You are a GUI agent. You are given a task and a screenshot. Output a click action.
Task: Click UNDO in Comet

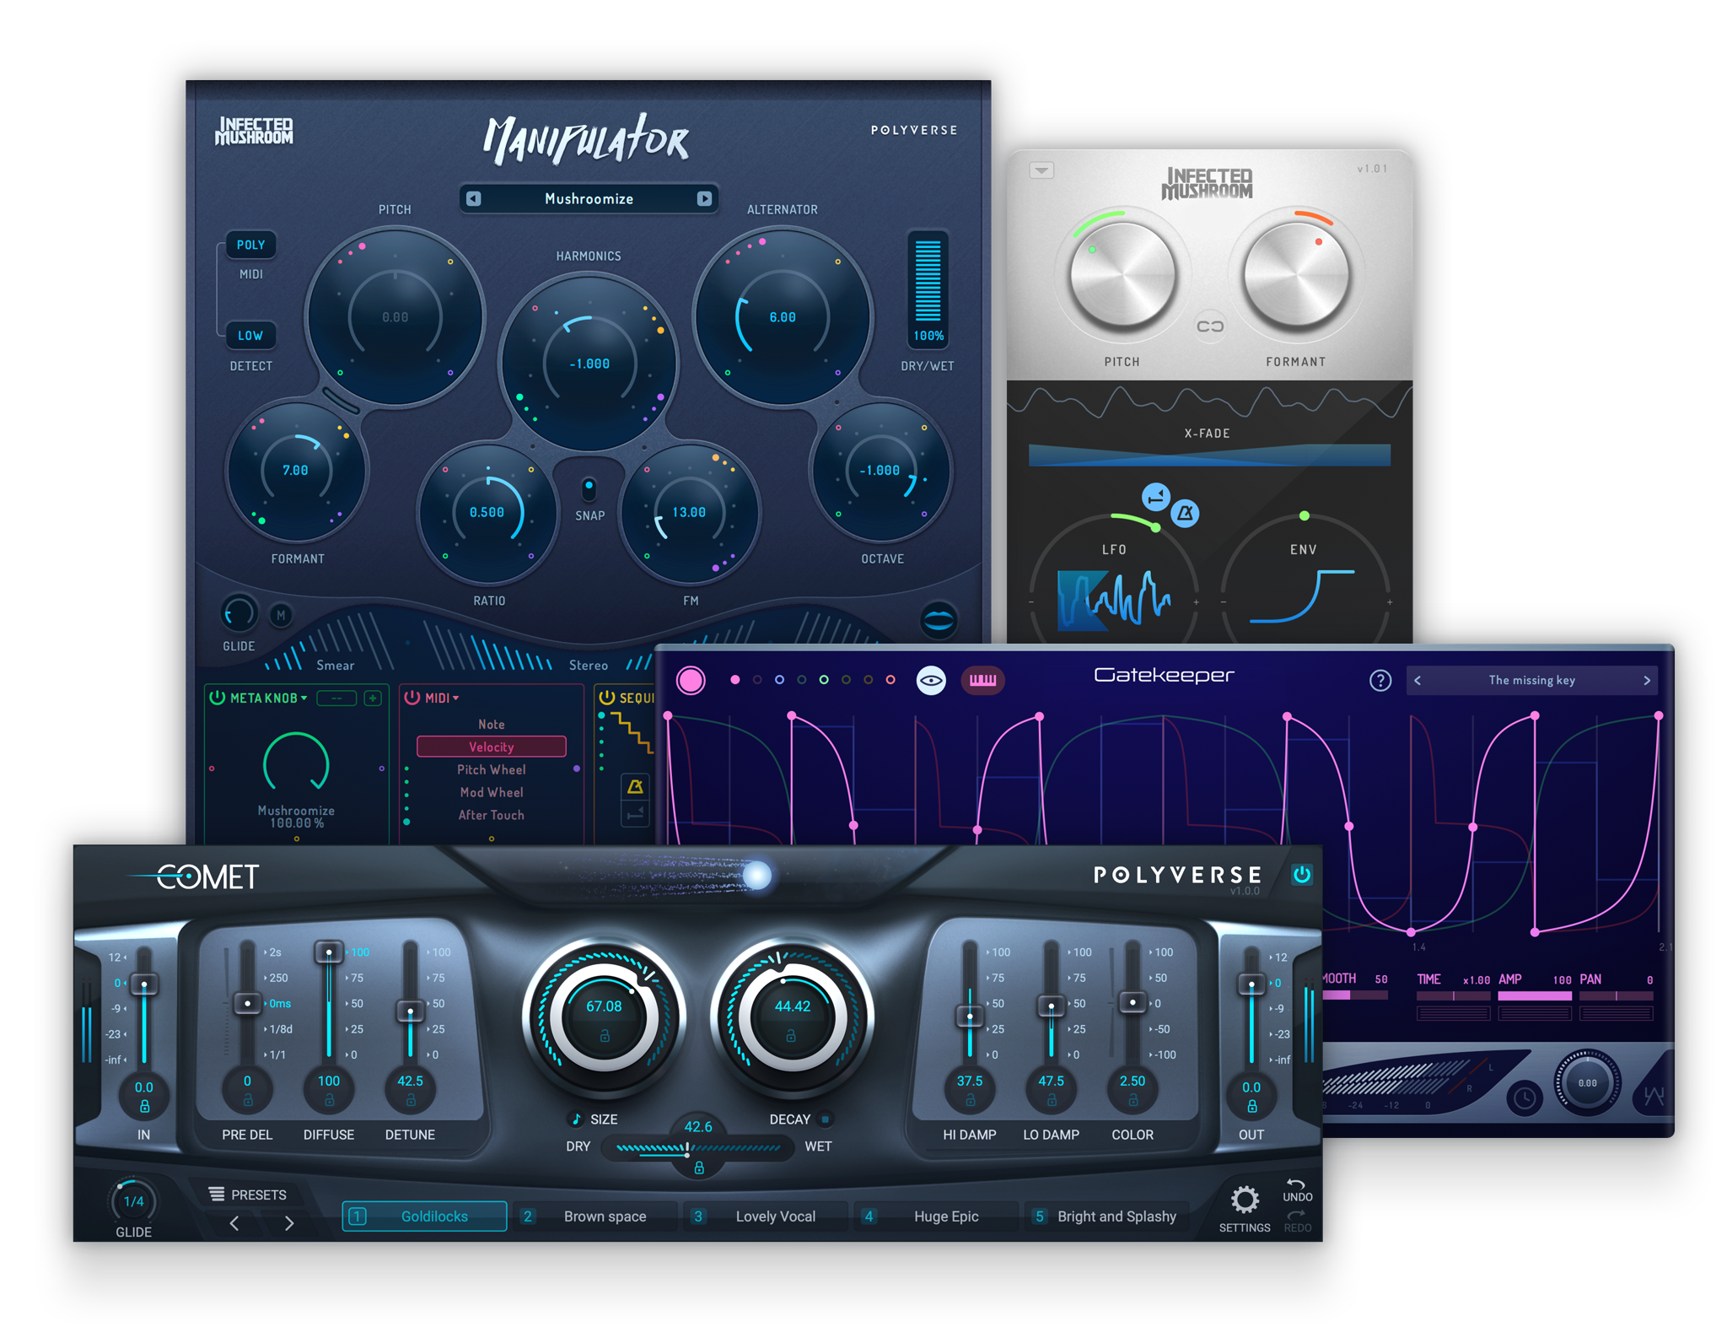[x=1297, y=1190]
